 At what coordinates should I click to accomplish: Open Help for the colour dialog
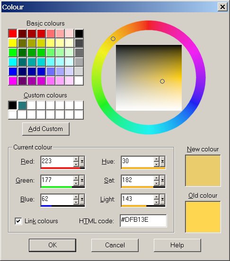177,245
